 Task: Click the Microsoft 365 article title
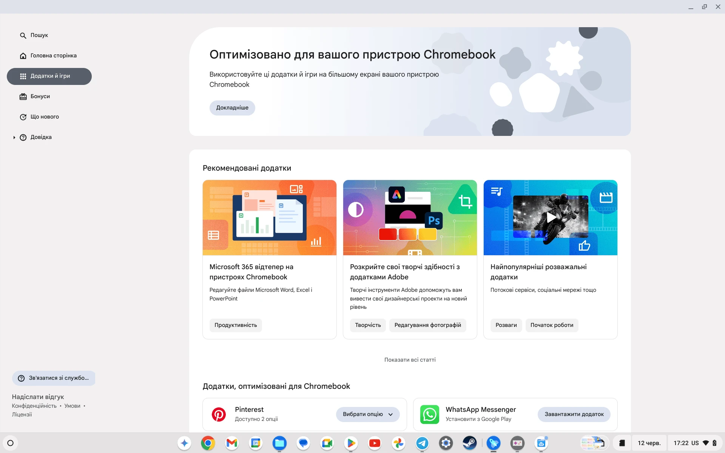(251, 272)
